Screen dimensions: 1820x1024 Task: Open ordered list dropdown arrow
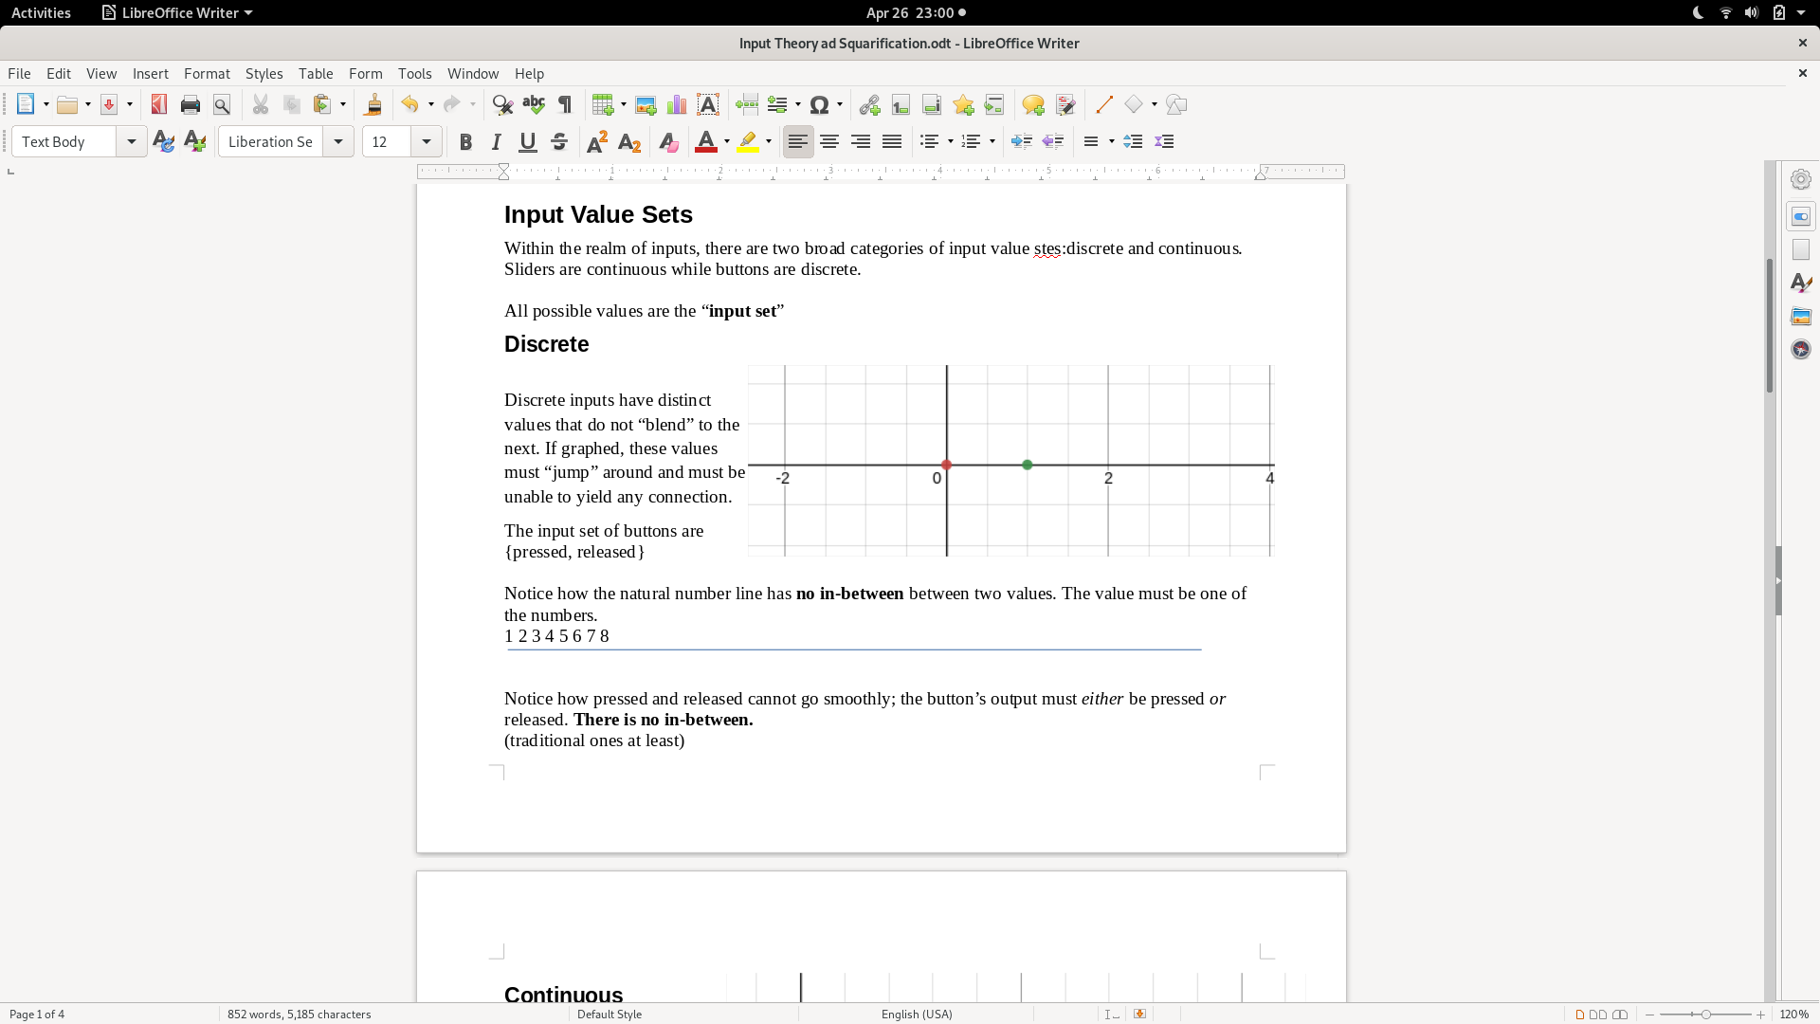[x=992, y=142]
